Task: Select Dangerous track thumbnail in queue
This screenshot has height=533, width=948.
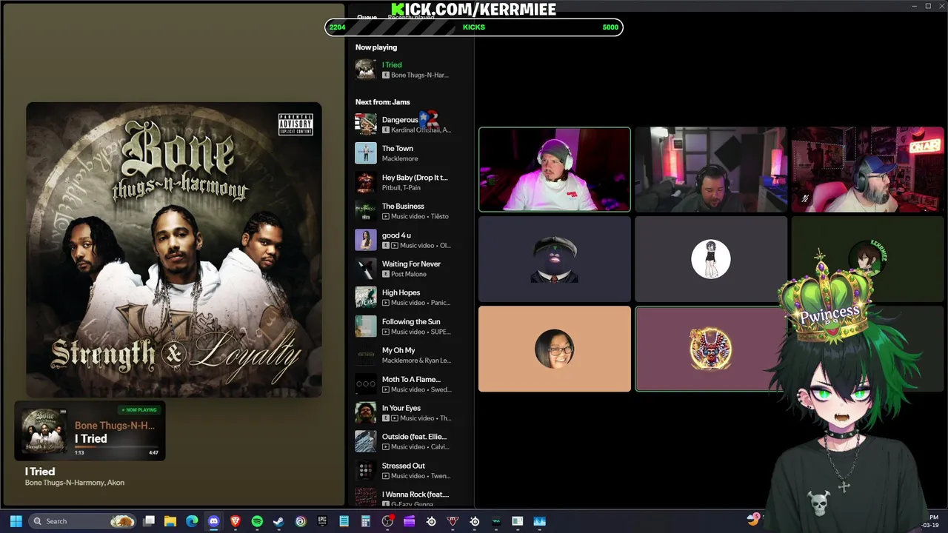Action: tap(365, 124)
